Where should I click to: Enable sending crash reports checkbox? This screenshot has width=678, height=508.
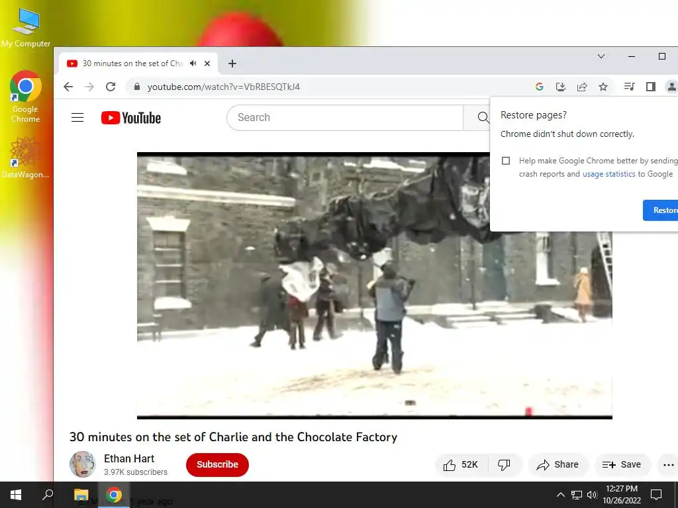coord(506,161)
